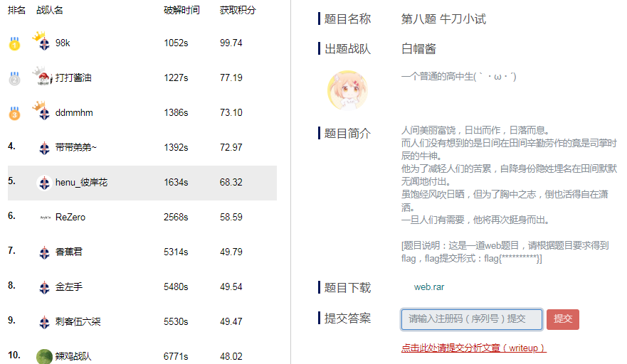Click the challenge title 第八题 牛刀小试
Screen dimensions: 627x364
tap(443, 18)
